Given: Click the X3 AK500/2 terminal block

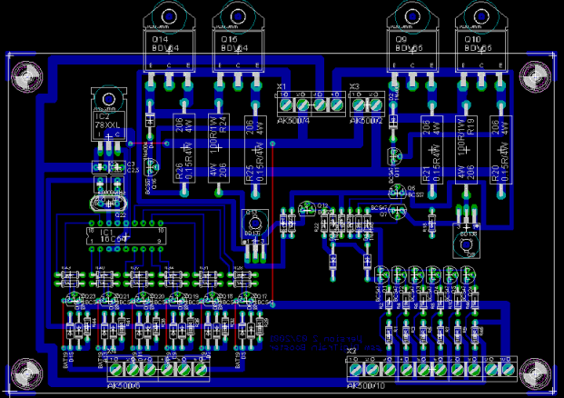Looking at the screenshot, I should coord(367,106).
